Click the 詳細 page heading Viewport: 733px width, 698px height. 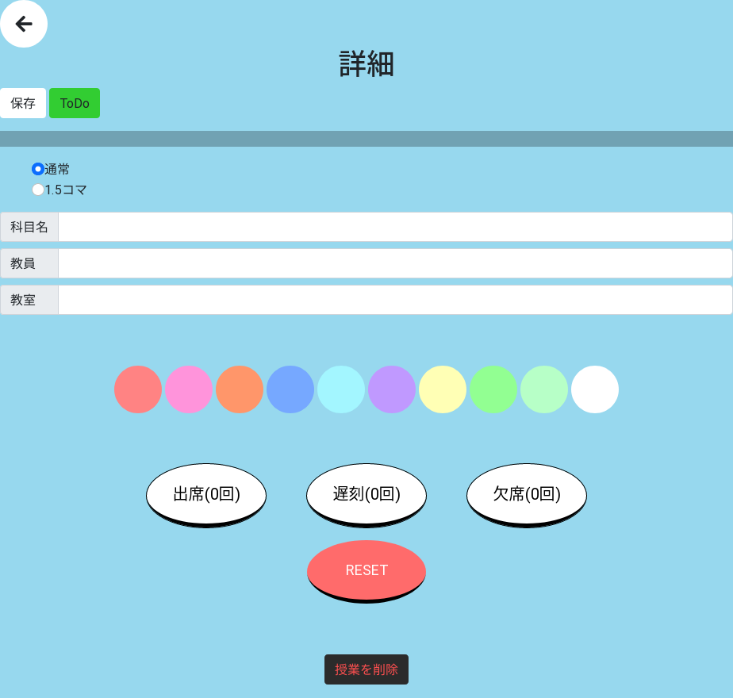pyautogui.click(x=366, y=64)
